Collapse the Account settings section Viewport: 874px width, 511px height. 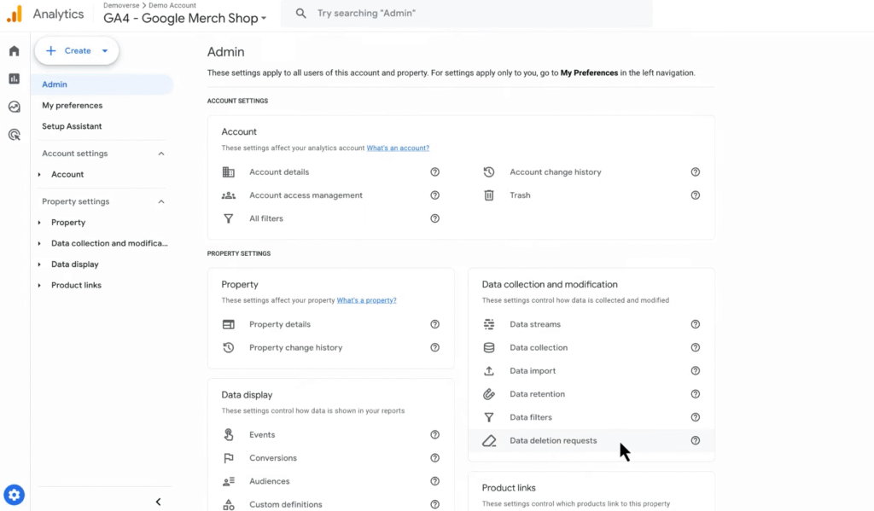[x=161, y=154]
